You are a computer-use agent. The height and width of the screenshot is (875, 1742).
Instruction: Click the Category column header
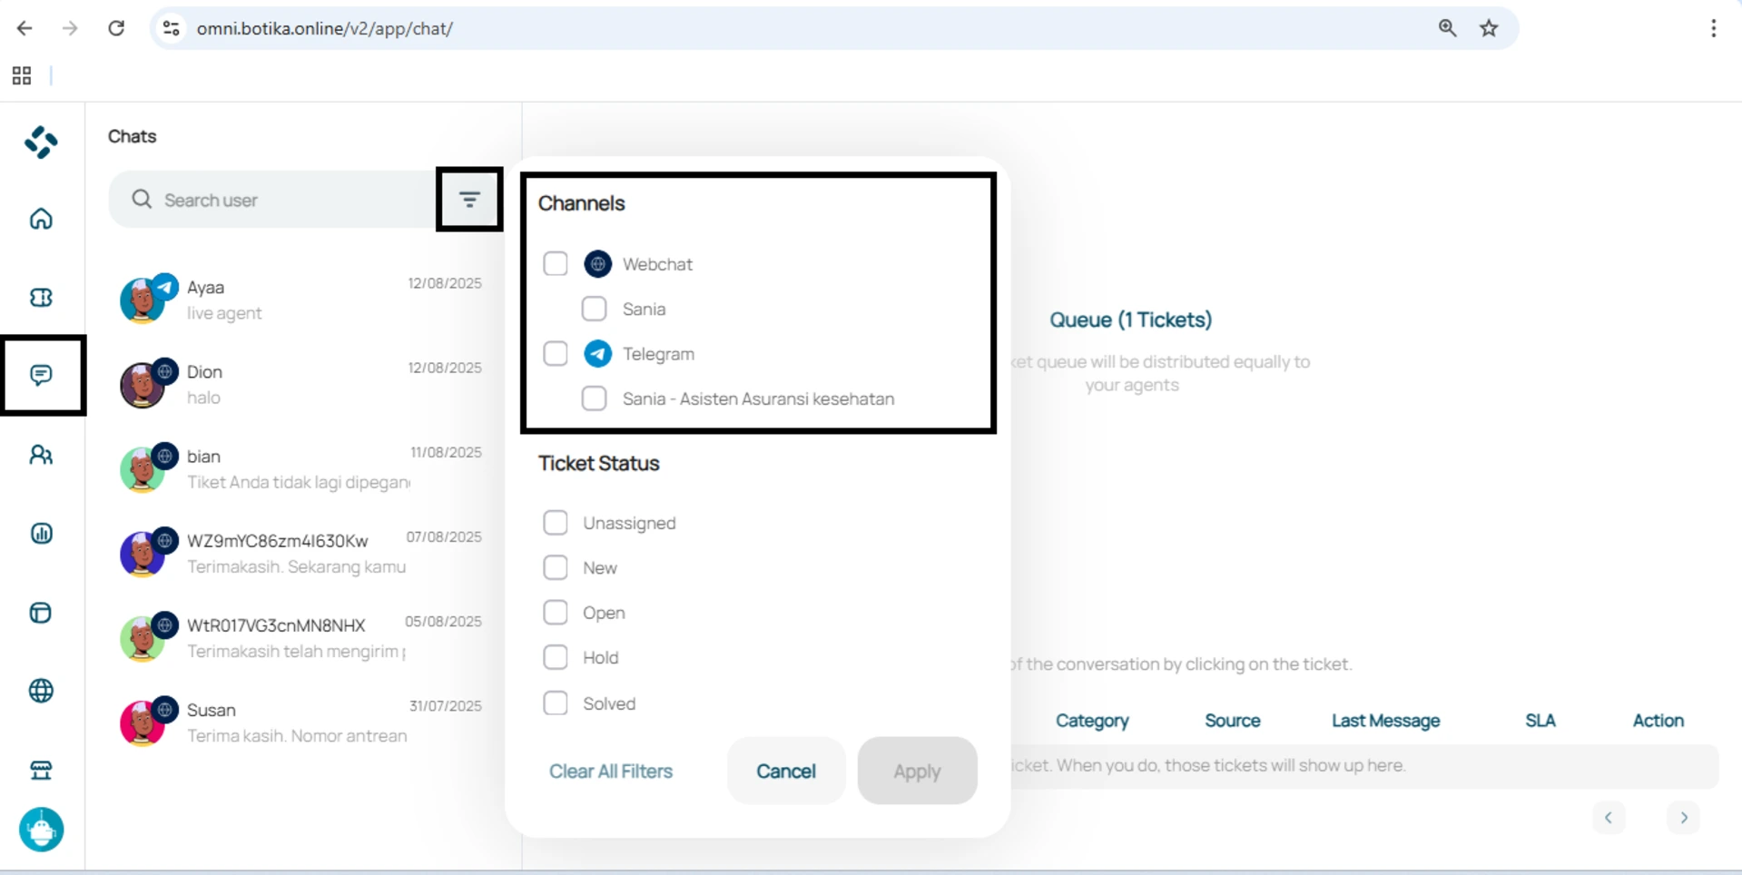1092,721
